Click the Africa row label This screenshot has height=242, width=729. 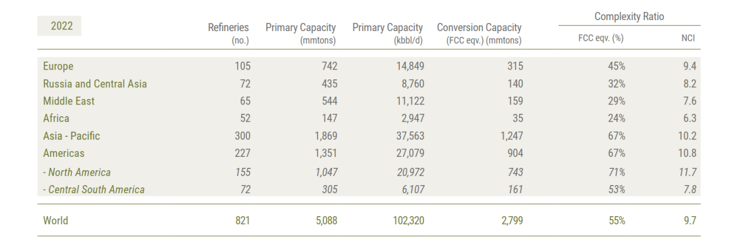click(56, 118)
